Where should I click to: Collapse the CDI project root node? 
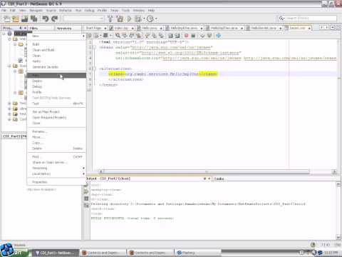(4, 34)
